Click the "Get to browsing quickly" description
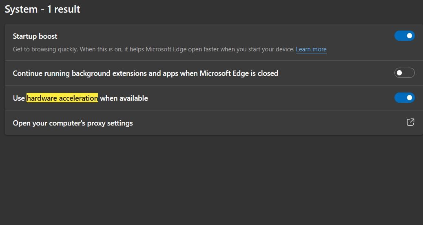 coord(45,49)
